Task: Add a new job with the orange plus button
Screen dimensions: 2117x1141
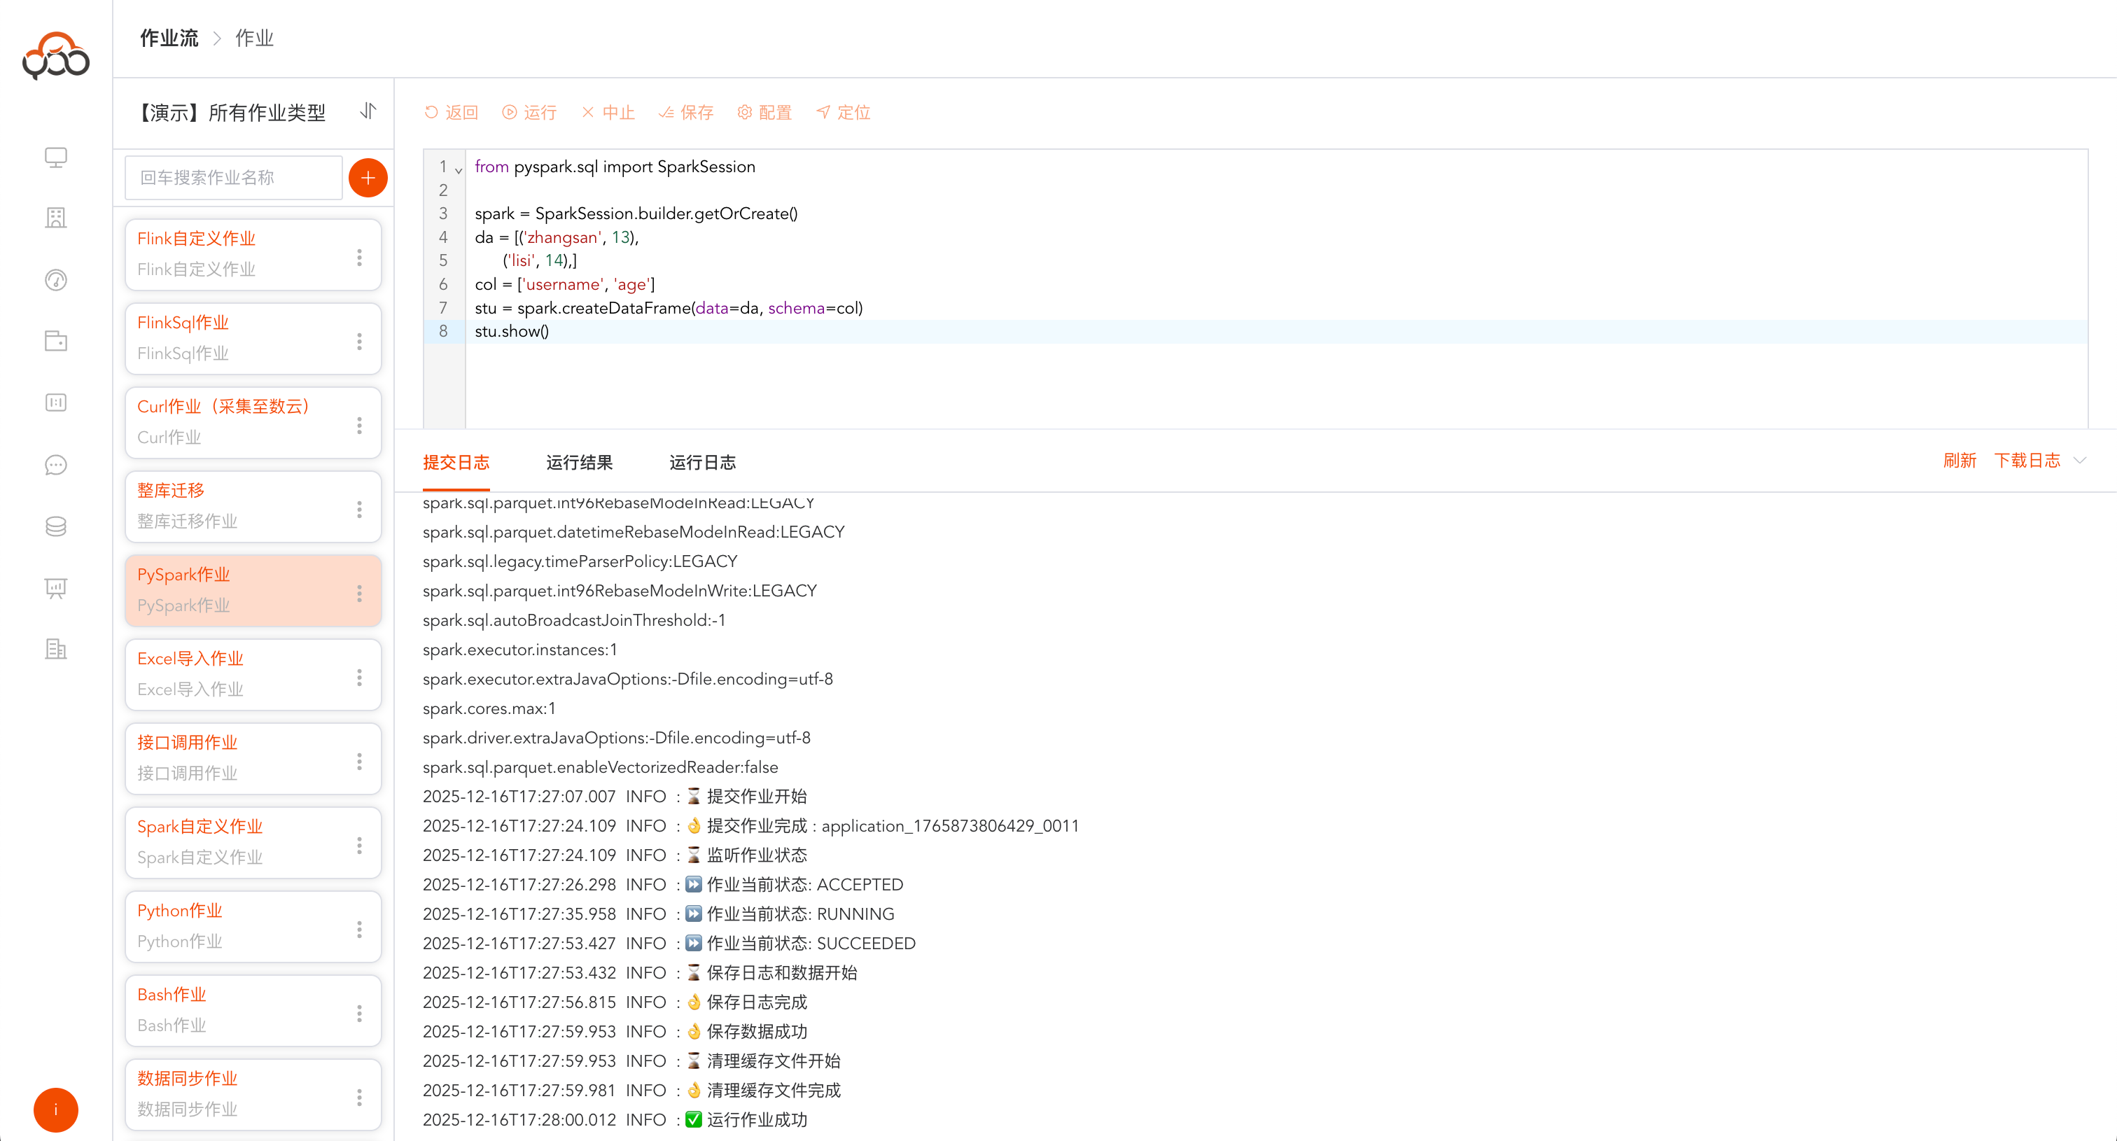Action: pos(368,177)
